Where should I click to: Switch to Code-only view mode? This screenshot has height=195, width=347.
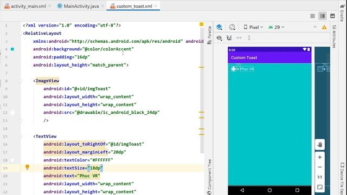coord(312,16)
